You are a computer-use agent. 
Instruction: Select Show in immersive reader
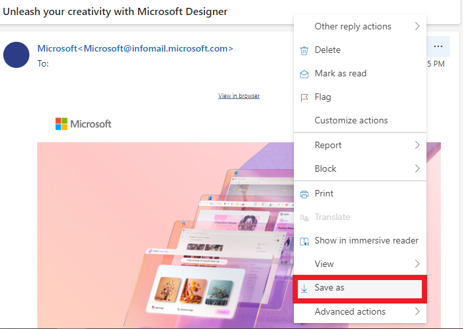point(360,240)
